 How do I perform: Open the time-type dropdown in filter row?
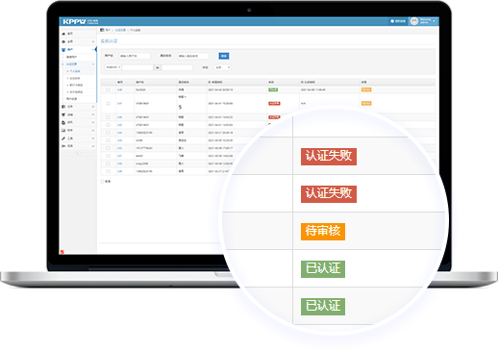112,67
